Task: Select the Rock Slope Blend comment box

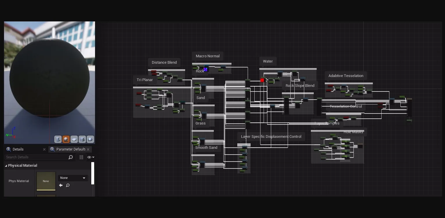Action: [300, 86]
